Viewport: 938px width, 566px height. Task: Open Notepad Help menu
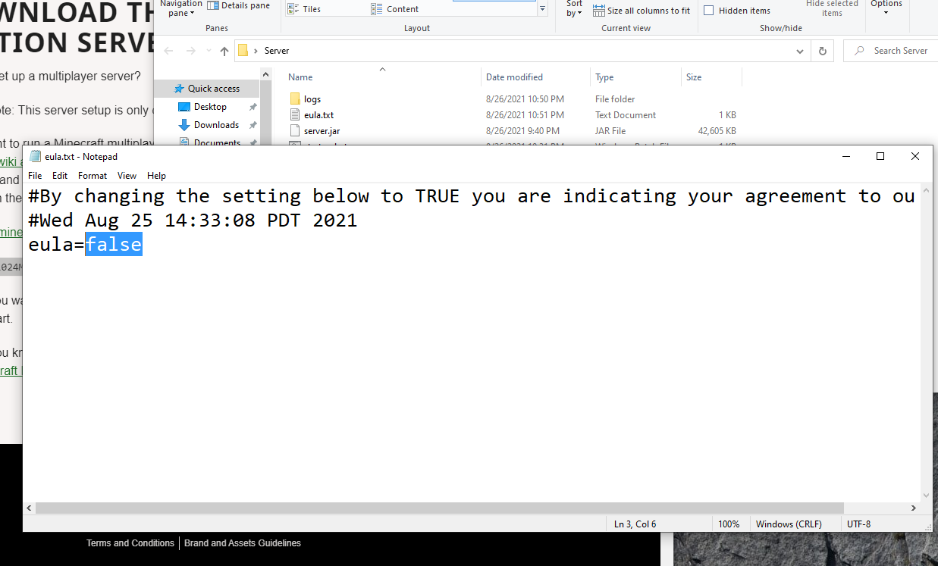156,176
